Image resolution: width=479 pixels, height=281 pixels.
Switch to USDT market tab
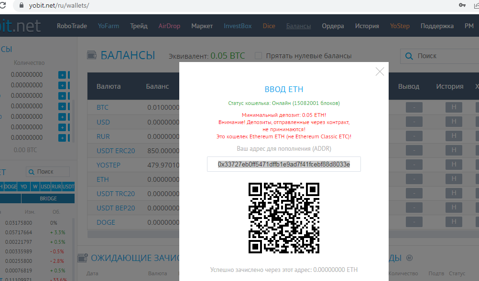click(x=68, y=187)
